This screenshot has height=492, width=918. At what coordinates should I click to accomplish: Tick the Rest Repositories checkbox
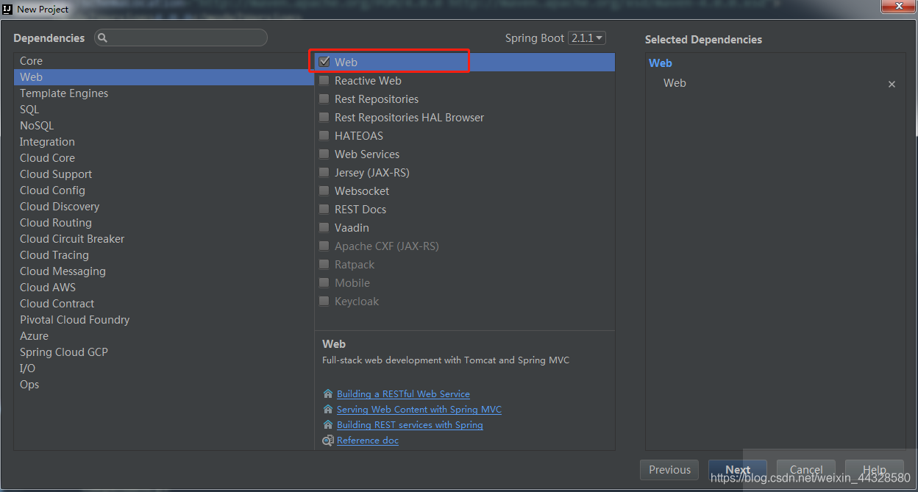(x=324, y=99)
